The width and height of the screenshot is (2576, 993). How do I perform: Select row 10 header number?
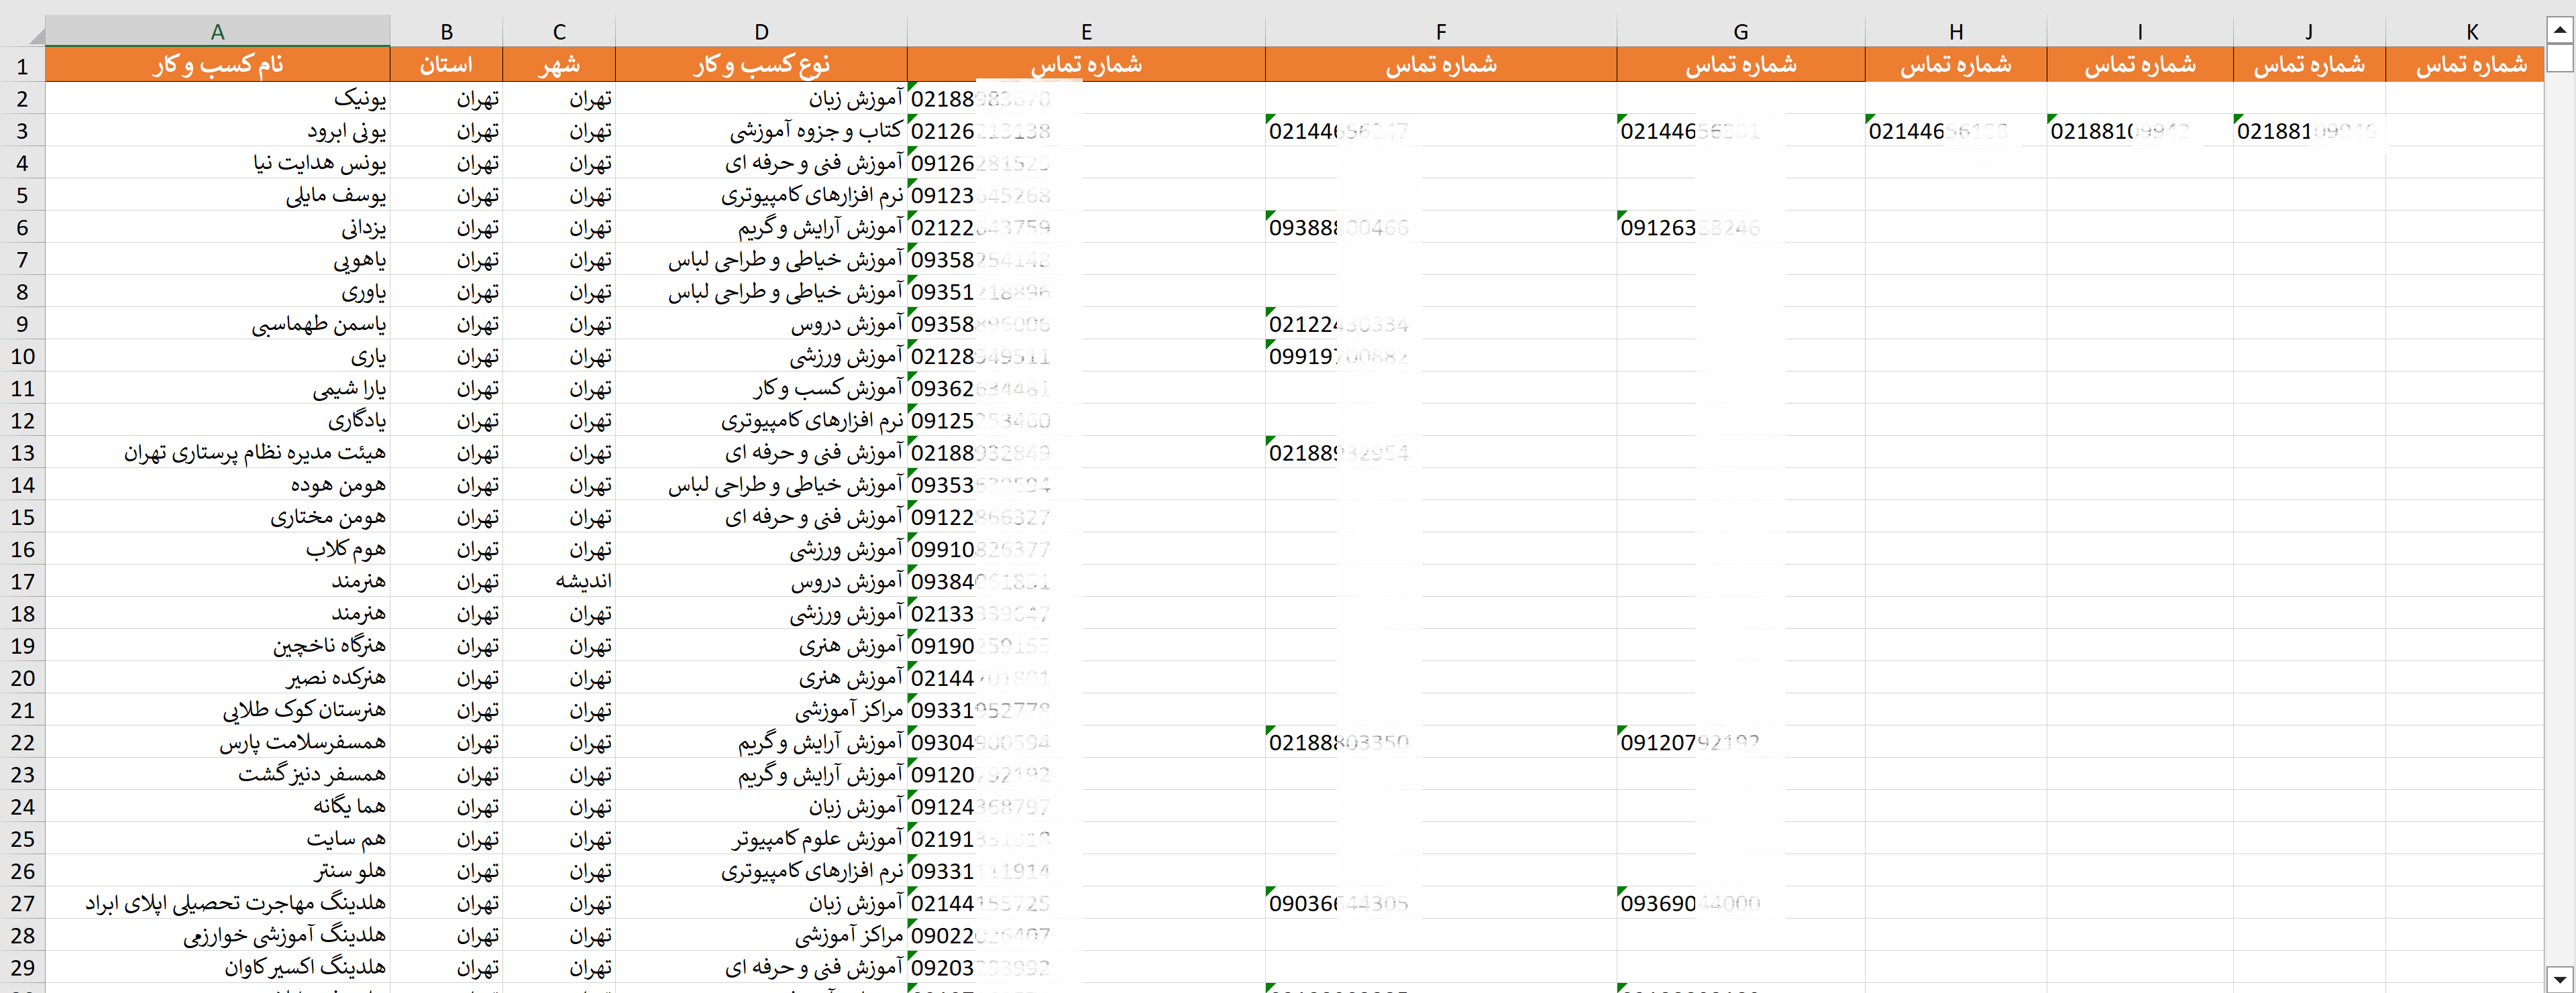[22, 355]
